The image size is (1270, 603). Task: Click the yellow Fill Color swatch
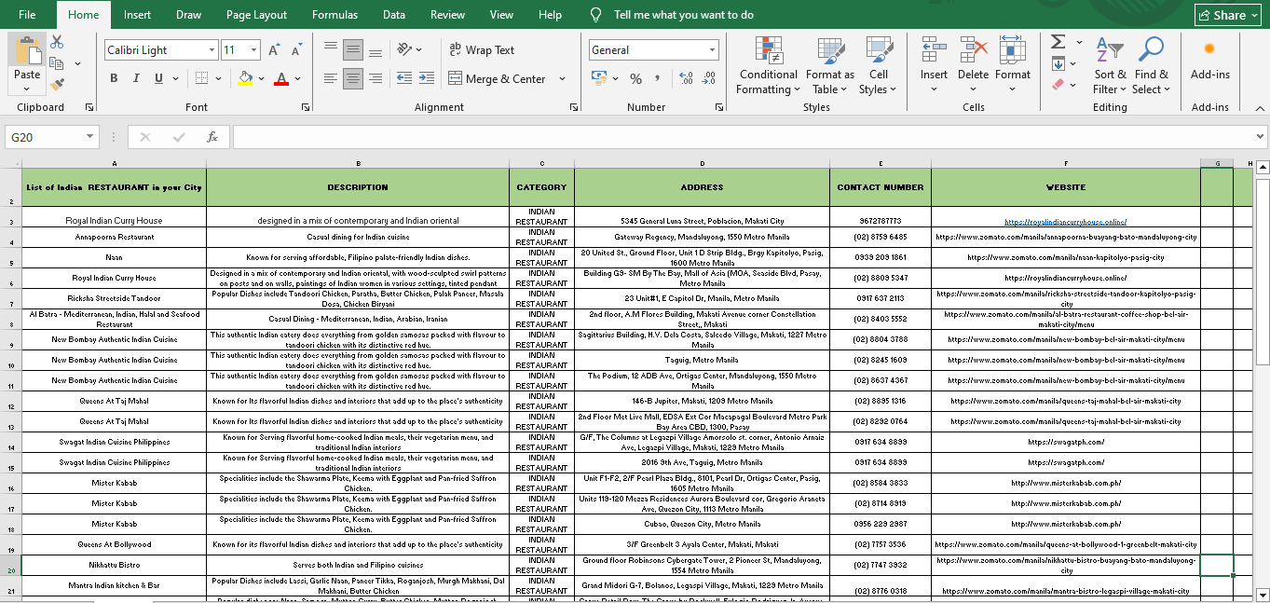(245, 78)
